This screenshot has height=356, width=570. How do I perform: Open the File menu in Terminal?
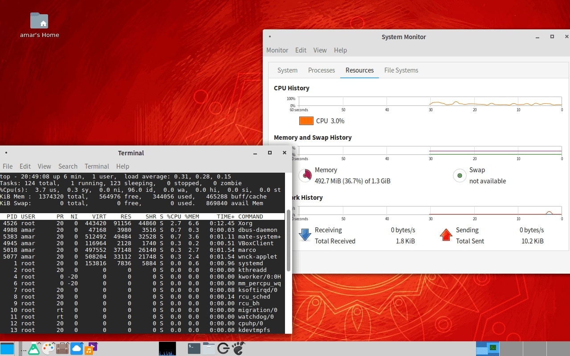pyautogui.click(x=8, y=166)
